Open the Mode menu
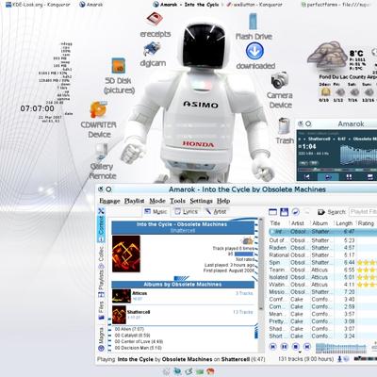Screen dimensions: 377x377 [157, 201]
